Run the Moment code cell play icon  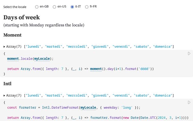click(189, 54)
